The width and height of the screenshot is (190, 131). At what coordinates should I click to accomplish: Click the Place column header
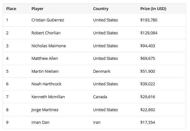[x=11, y=9]
